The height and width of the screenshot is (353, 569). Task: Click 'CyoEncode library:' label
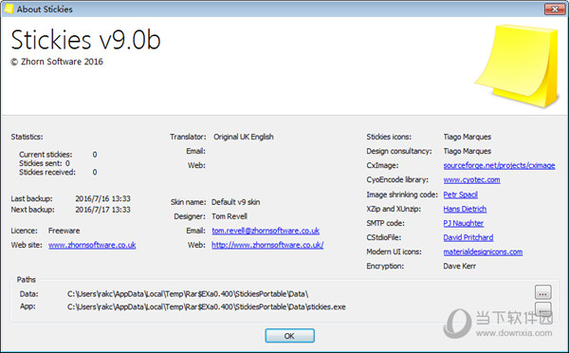point(397,179)
